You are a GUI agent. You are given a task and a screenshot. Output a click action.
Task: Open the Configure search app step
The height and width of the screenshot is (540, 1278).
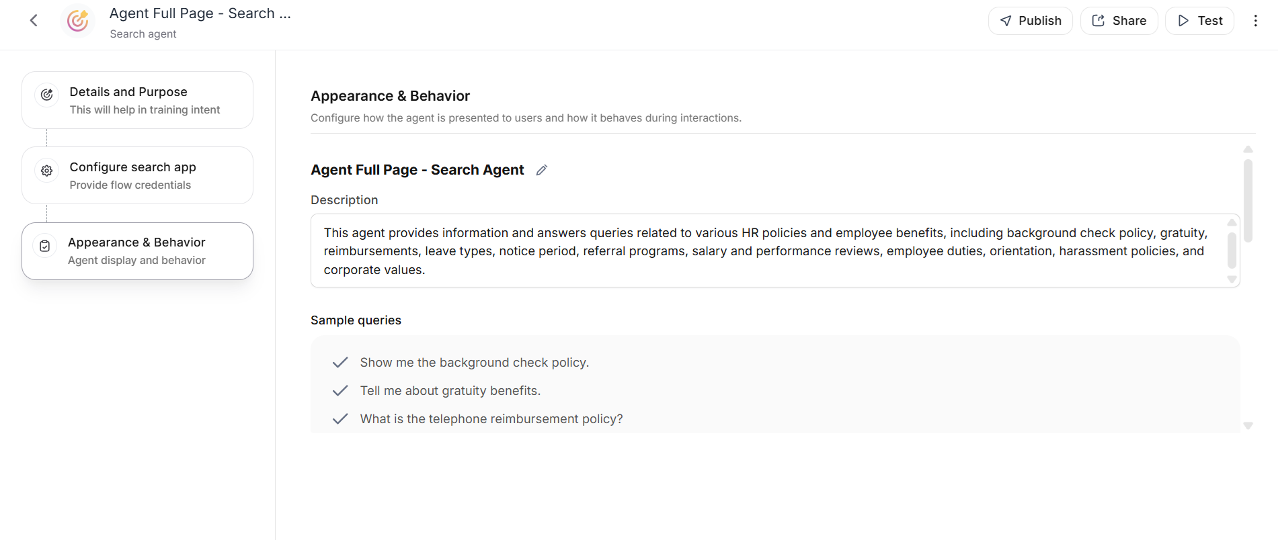click(x=137, y=175)
